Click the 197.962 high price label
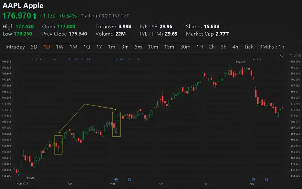Image resolution: width=302 pixels, height=189 pixels. coord(241,62)
